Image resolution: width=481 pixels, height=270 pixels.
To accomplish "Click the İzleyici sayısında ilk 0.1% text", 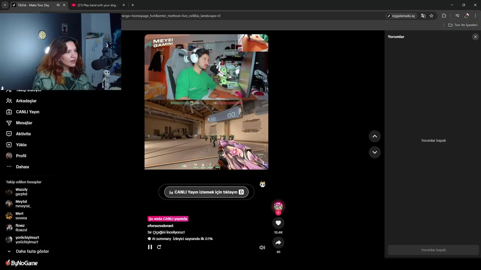I will click(x=193, y=239).
